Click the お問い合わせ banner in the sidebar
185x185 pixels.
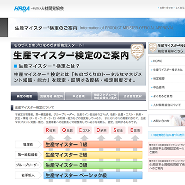tap(166, 121)
